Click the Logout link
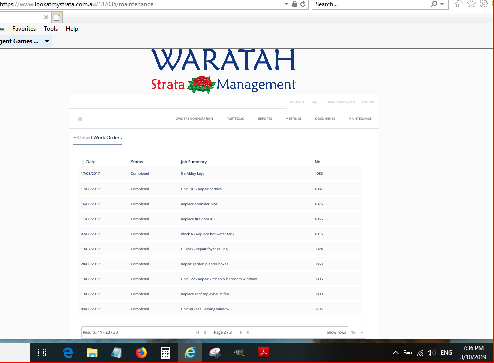494x363 pixels. coord(368,102)
